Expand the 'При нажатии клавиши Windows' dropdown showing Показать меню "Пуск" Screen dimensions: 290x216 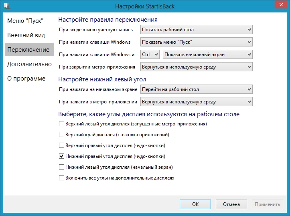tap(197, 42)
